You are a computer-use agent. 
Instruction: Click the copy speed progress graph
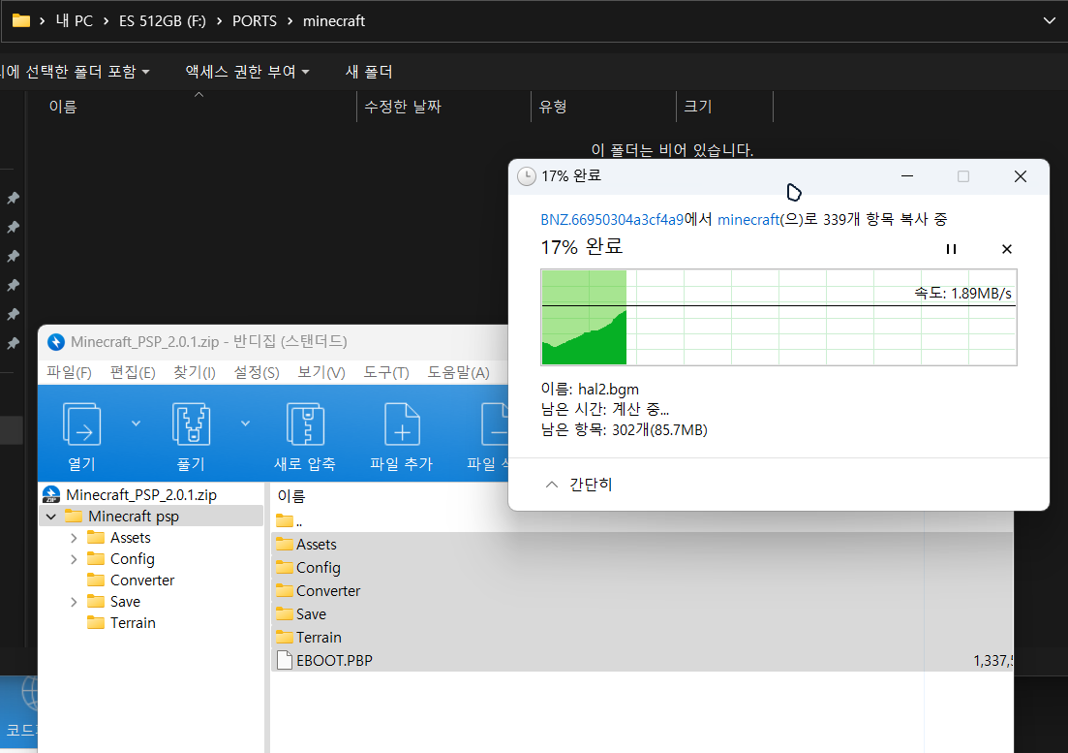coord(778,318)
